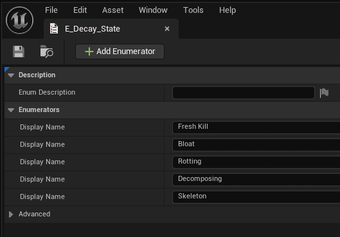Viewport: 340px width, 237px height.
Task: Edit the Skeleton display name field
Action: click(256, 197)
